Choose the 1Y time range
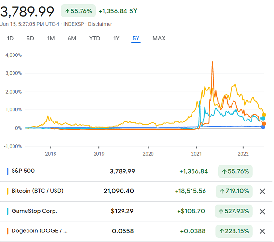 click(116, 38)
